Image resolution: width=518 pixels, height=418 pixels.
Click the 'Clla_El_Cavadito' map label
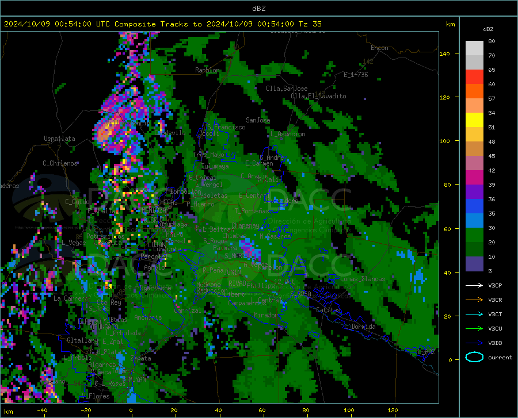tap(318, 96)
